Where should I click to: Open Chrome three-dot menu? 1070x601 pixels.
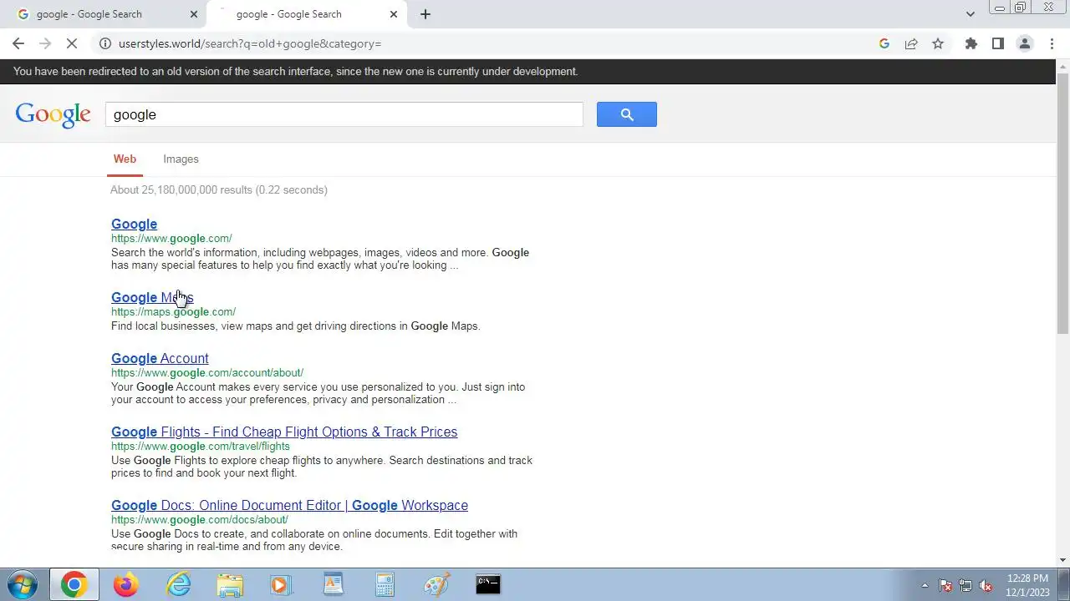coord(1052,43)
